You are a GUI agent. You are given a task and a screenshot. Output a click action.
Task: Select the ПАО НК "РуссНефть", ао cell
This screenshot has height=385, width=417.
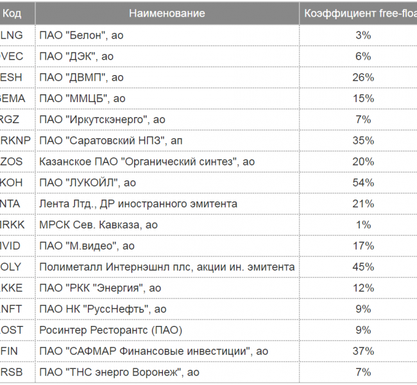pyautogui.click(x=103, y=309)
